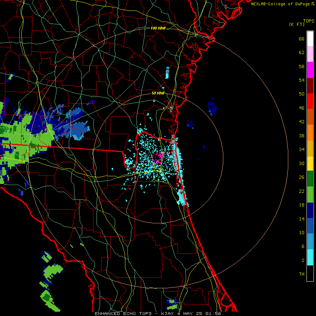Click the magenta legend swatch
The height and width of the screenshot is (316, 316).
[x=310, y=70]
